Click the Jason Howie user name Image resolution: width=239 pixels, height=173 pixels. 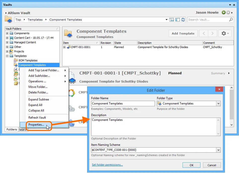207,13
